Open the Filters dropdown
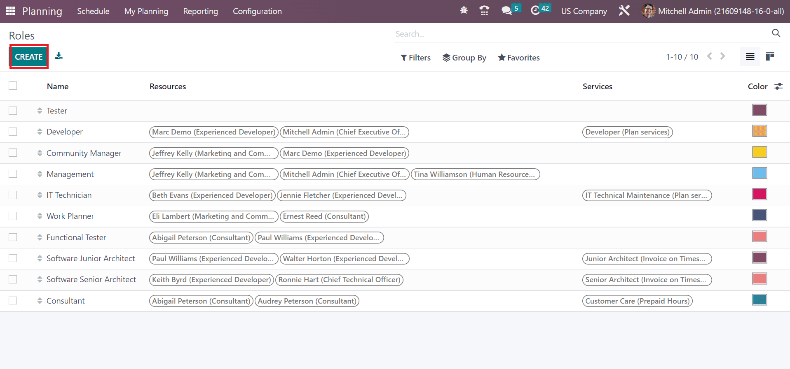This screenshot has height=369, width=790. [x=415, y=58]
